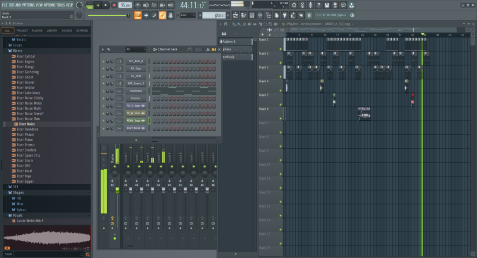Toggle the link/multilink chain icon
Viewport: 477px width, 258px height.
coord(163,15)
